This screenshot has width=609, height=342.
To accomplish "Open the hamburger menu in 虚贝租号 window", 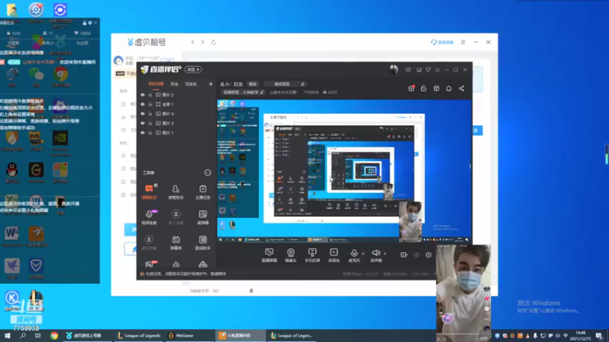I will point(463,42).
